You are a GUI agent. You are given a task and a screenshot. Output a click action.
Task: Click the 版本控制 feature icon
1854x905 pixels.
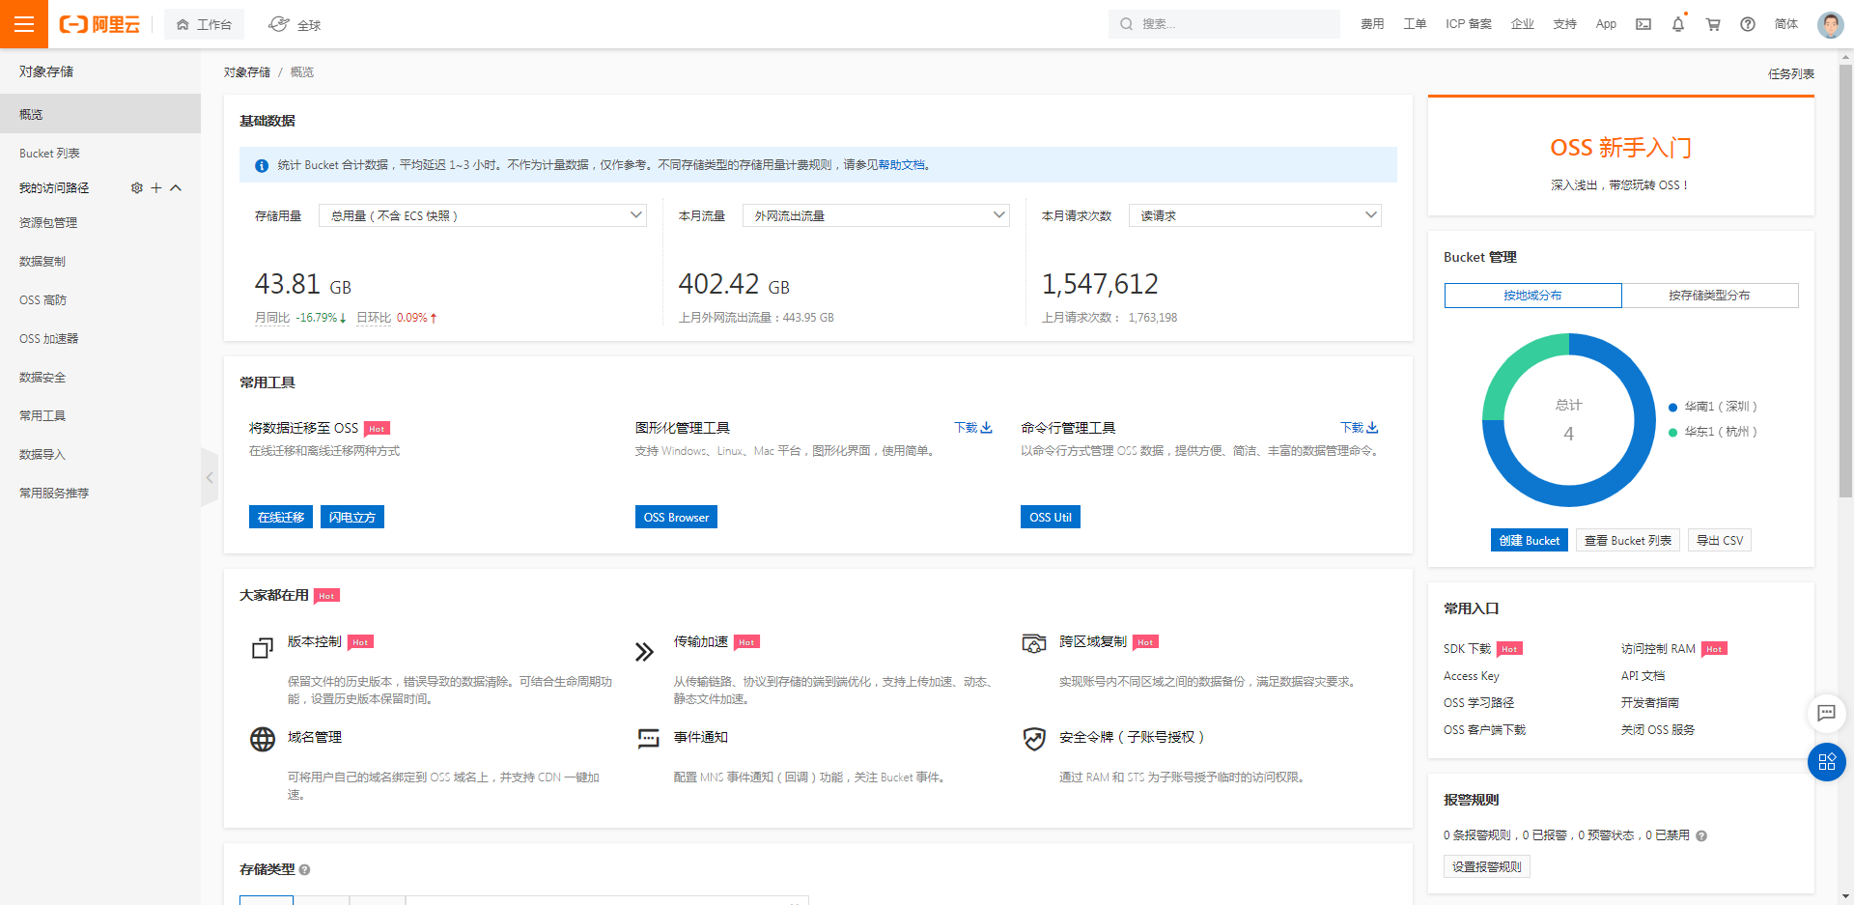pyautogui.click(x=263, y=649)
